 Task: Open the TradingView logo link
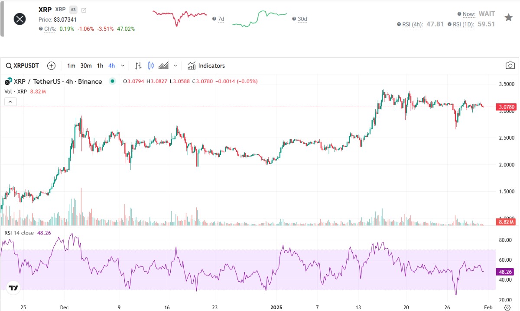pos(13,288)
